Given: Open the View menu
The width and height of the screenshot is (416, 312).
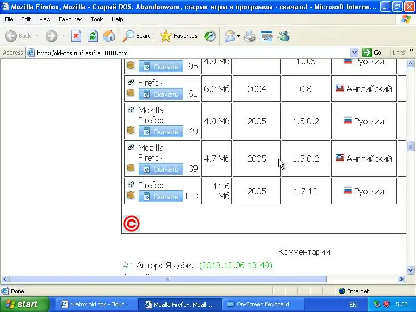Looking at the screenshot, I should tap(45, 19).
